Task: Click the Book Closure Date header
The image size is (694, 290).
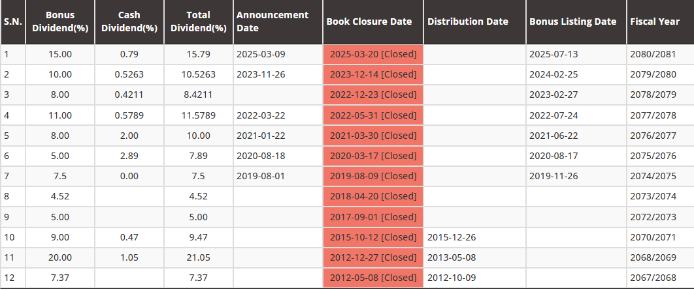Action: click(x=369, y=22)
